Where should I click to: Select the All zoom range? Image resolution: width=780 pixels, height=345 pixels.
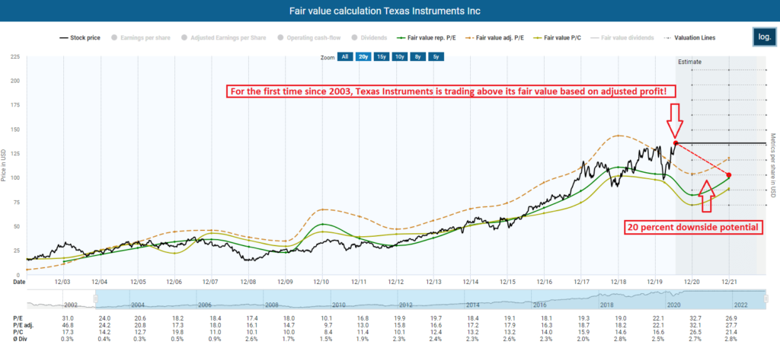[344, 57]
